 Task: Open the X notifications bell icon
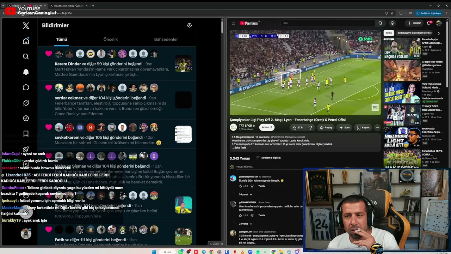pos(26,72)
